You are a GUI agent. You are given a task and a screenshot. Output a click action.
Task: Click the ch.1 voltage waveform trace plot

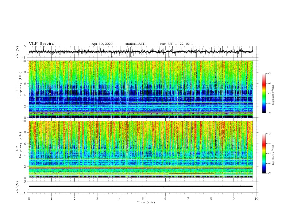pyautogui.click(x=141, y=52)
